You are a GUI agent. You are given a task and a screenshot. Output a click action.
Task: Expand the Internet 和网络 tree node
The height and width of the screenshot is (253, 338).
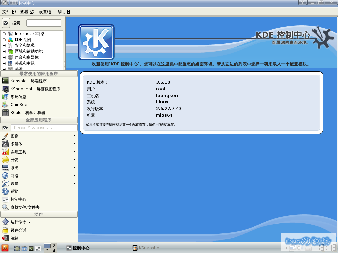point(4,34)
